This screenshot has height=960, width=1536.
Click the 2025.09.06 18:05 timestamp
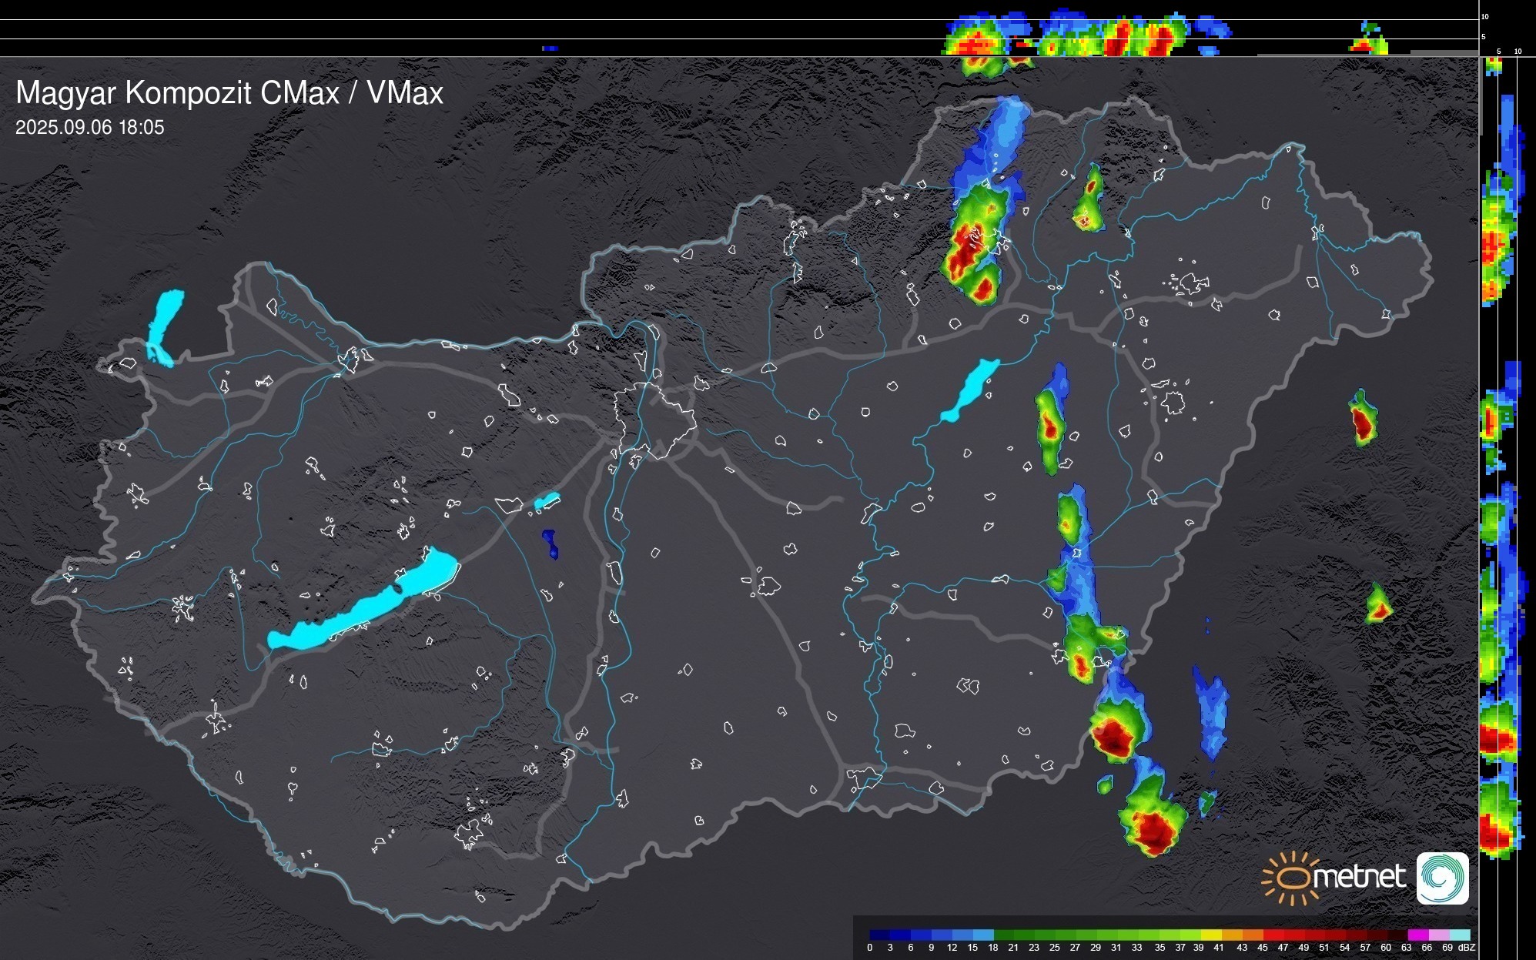point(90,128)
